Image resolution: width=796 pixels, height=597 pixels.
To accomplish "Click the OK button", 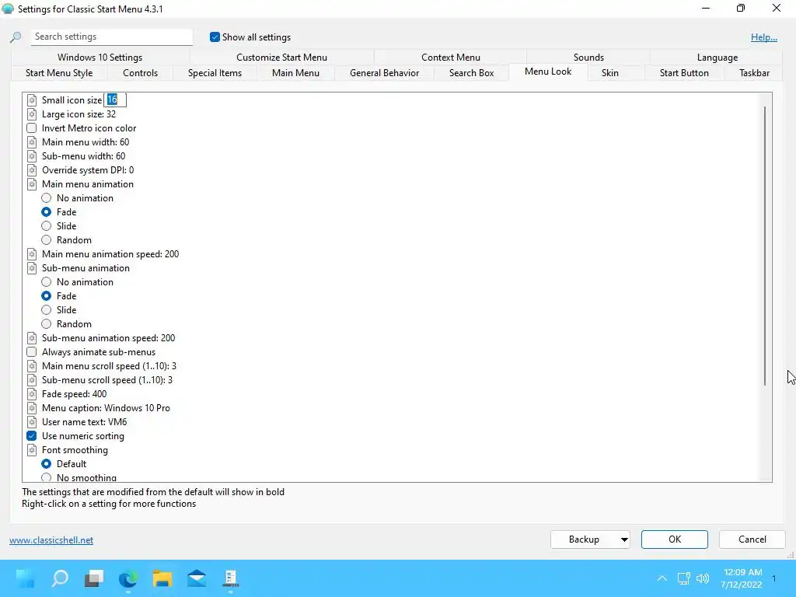I will click(674, 539).
